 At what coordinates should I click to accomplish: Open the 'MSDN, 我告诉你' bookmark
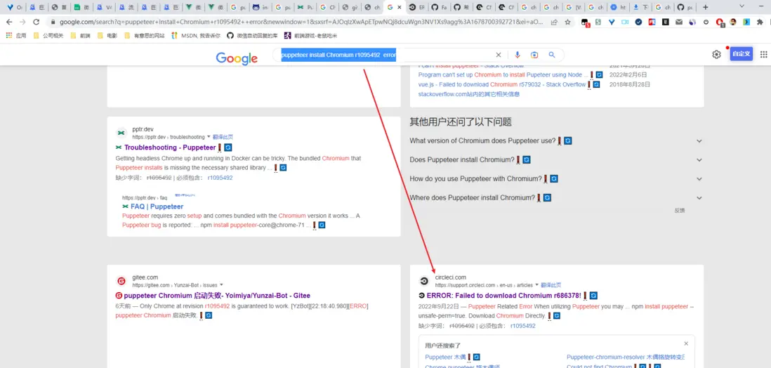(x=196, y=35)
